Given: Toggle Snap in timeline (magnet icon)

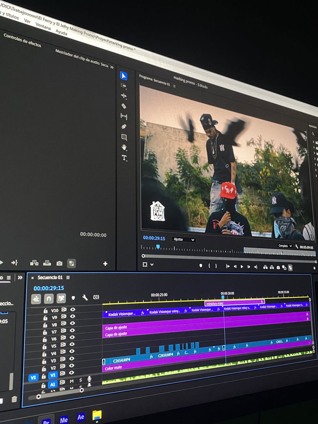Looking at the screenshot, I should pos(49,298).
